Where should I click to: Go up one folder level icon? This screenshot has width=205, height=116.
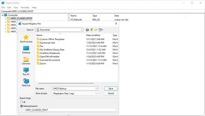pyautogui.click(x=91, y=30)
